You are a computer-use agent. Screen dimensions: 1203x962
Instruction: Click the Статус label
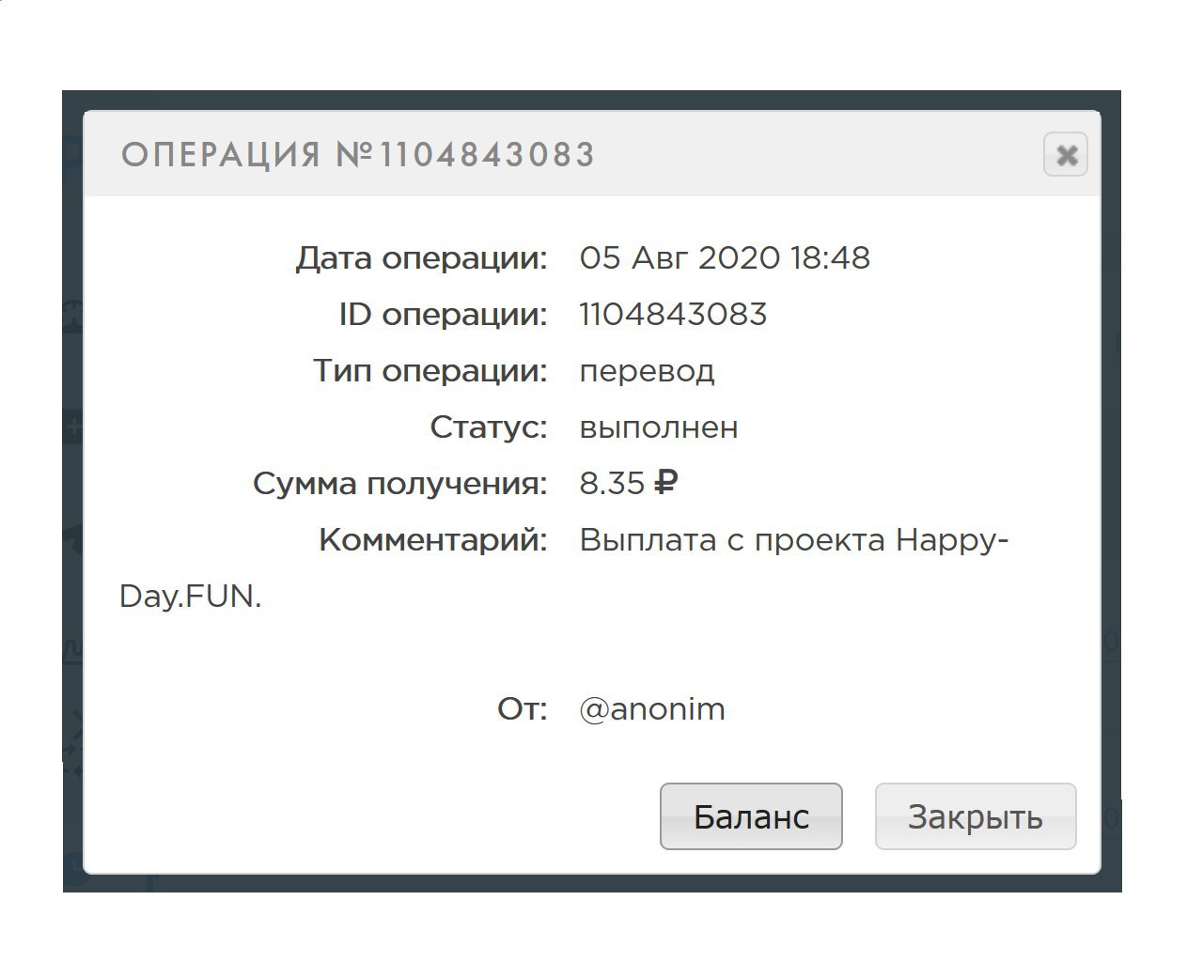[x=489, y=427]
